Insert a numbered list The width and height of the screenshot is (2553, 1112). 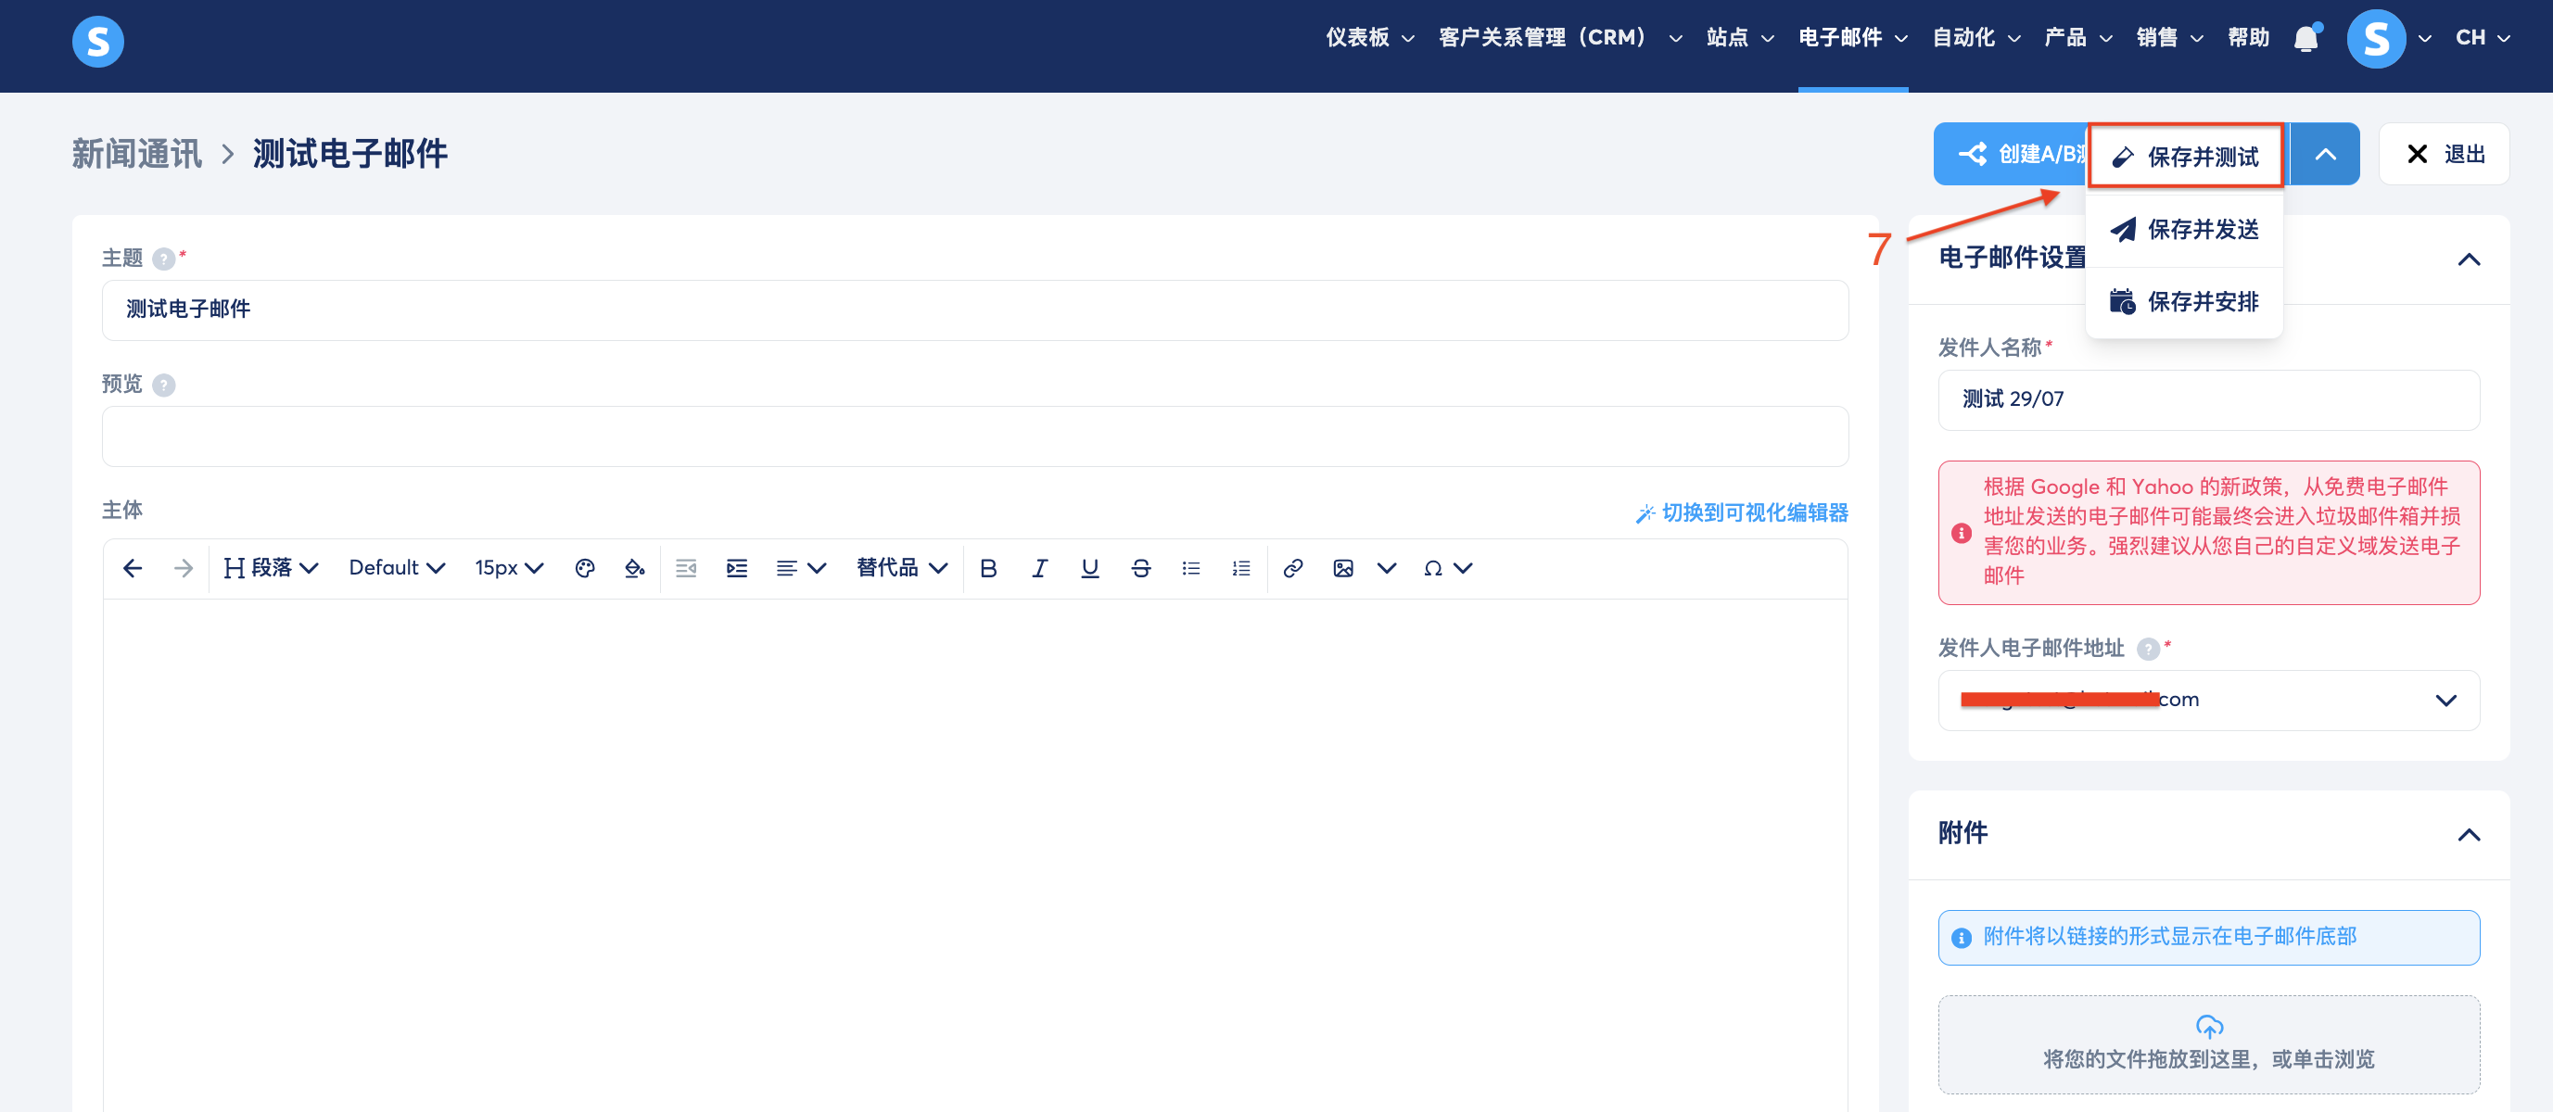tap(1241, 568)
